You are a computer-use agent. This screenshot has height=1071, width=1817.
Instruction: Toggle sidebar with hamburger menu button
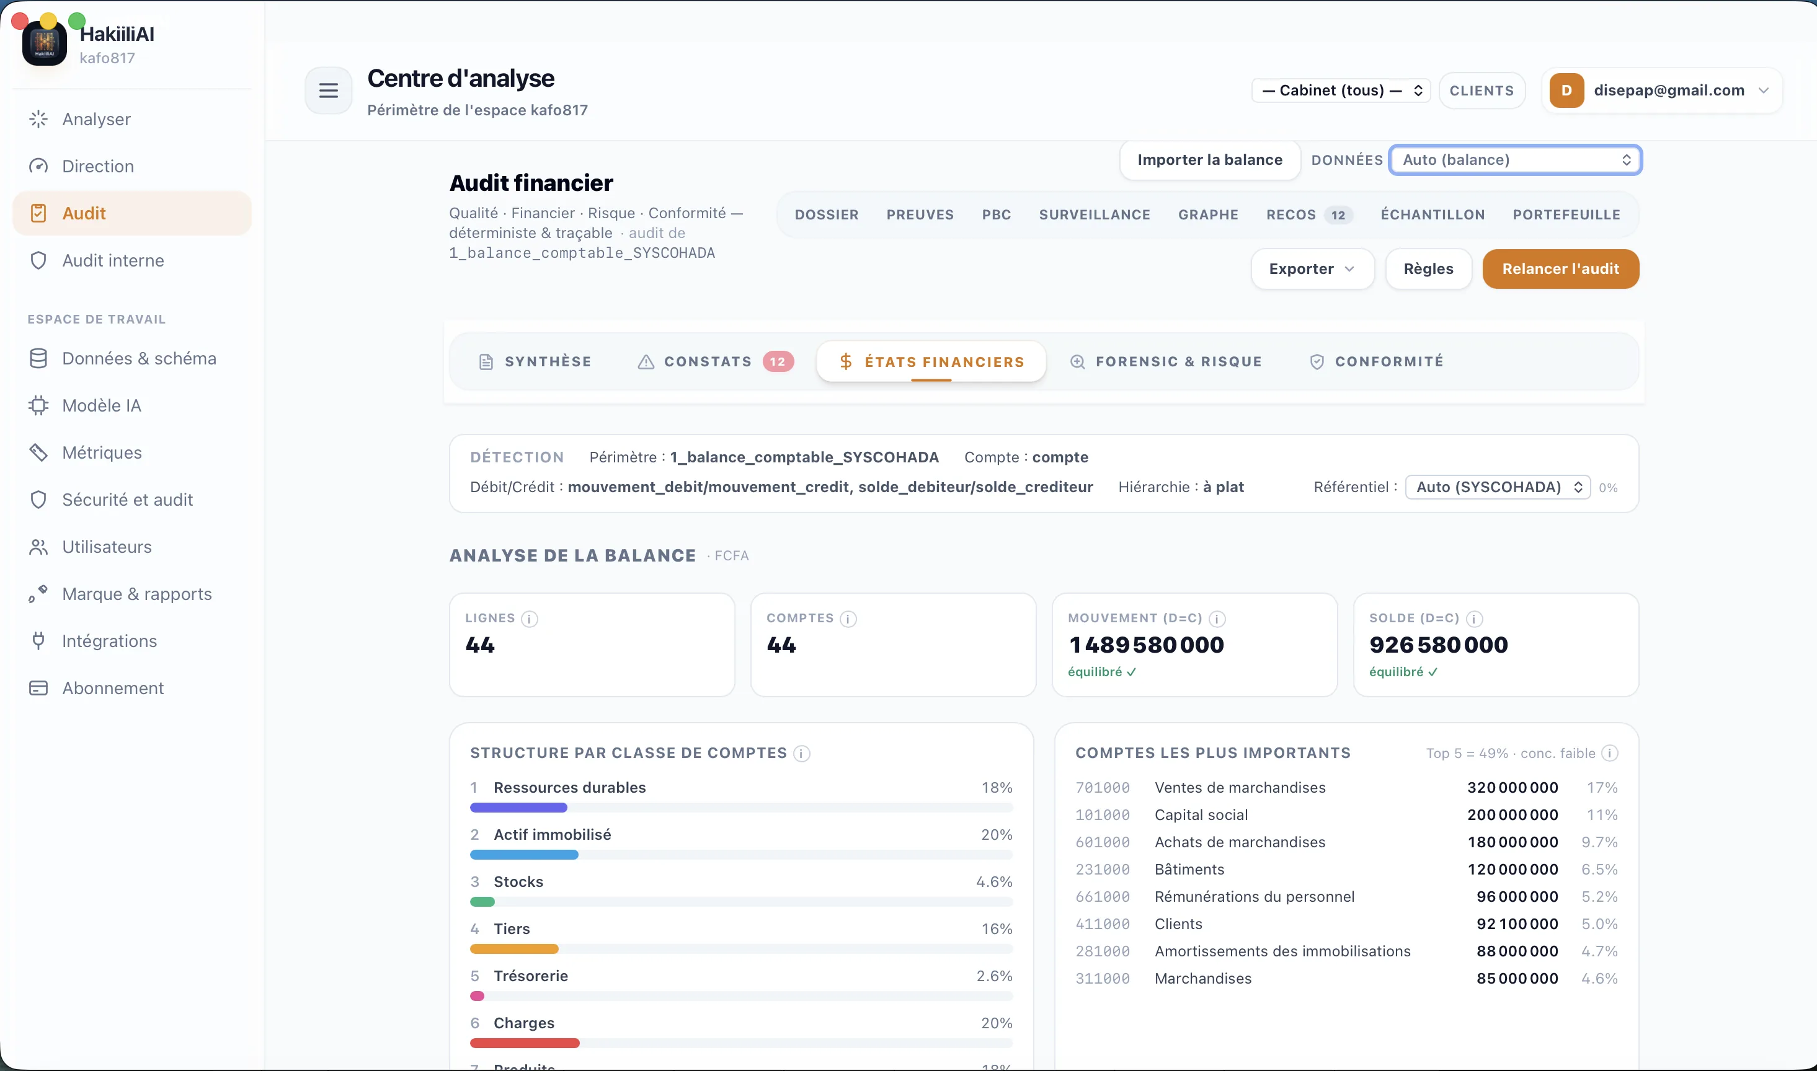[329, 90]
